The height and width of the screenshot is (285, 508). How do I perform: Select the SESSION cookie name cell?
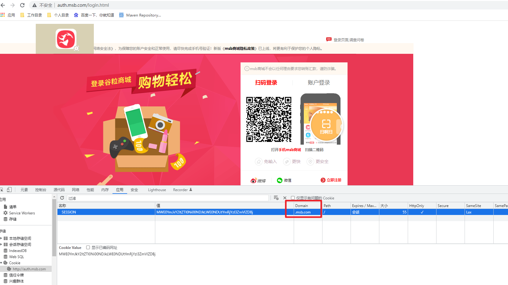coord(106,212)
